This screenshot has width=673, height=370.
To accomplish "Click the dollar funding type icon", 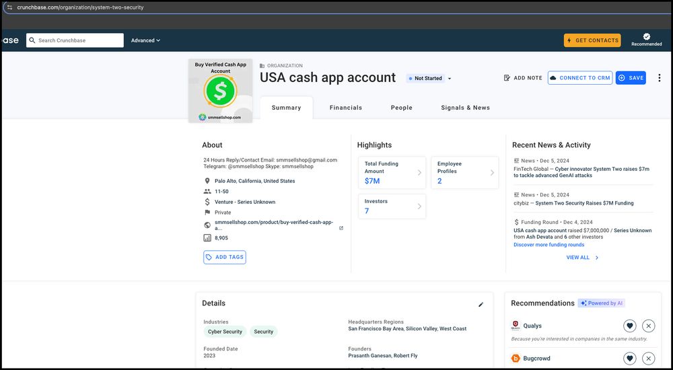I will point(207,202).
